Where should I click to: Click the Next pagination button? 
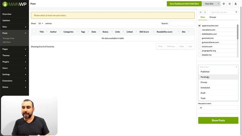tap(181, 46)
